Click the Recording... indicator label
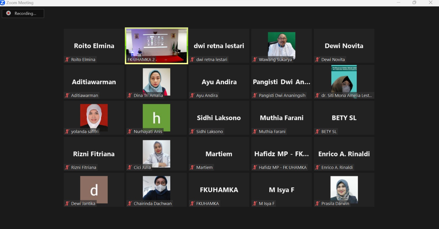This screenshot has width=439, height=229. (x=25, y=13)
